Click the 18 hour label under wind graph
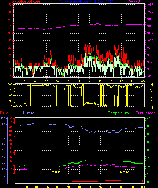This screenshot has width=158, height=188. click(x=111, y=81)
